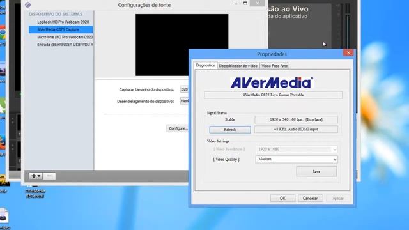Open AVerMedia RECentral desktop shortcut
This screenshot has width=409, height=230.
(35, 192)
